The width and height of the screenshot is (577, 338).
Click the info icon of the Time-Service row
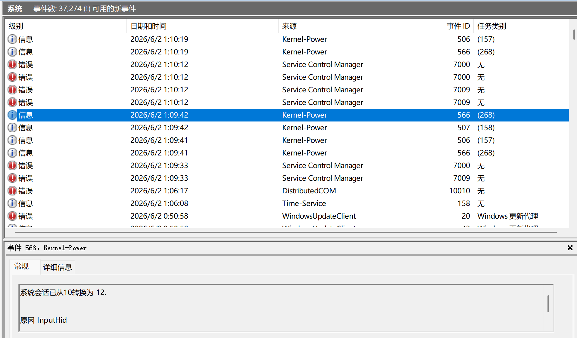pyautogui.click(x=12, y=203)
